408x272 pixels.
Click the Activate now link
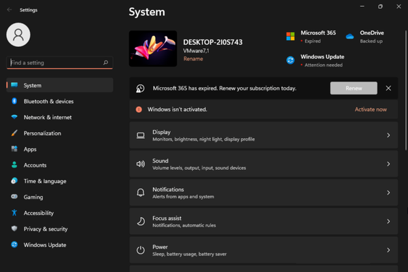pyautogui.click(x=371, y=109)
